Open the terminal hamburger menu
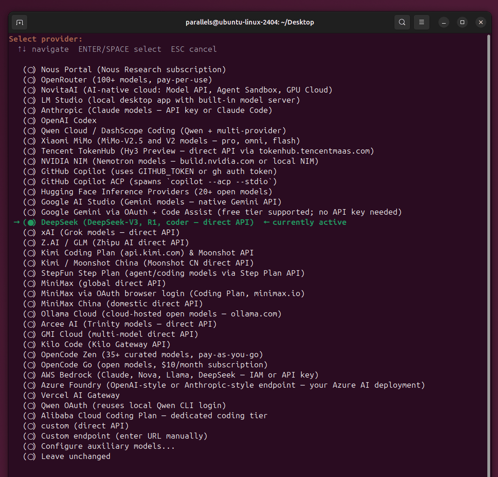 click(x=422, y=22)
